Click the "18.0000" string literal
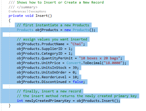This screenshot has height=111, width=146. click(x=113, y=63)
